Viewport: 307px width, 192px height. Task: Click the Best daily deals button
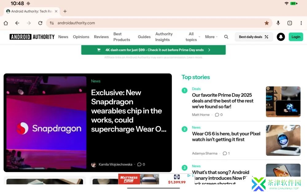254,37
